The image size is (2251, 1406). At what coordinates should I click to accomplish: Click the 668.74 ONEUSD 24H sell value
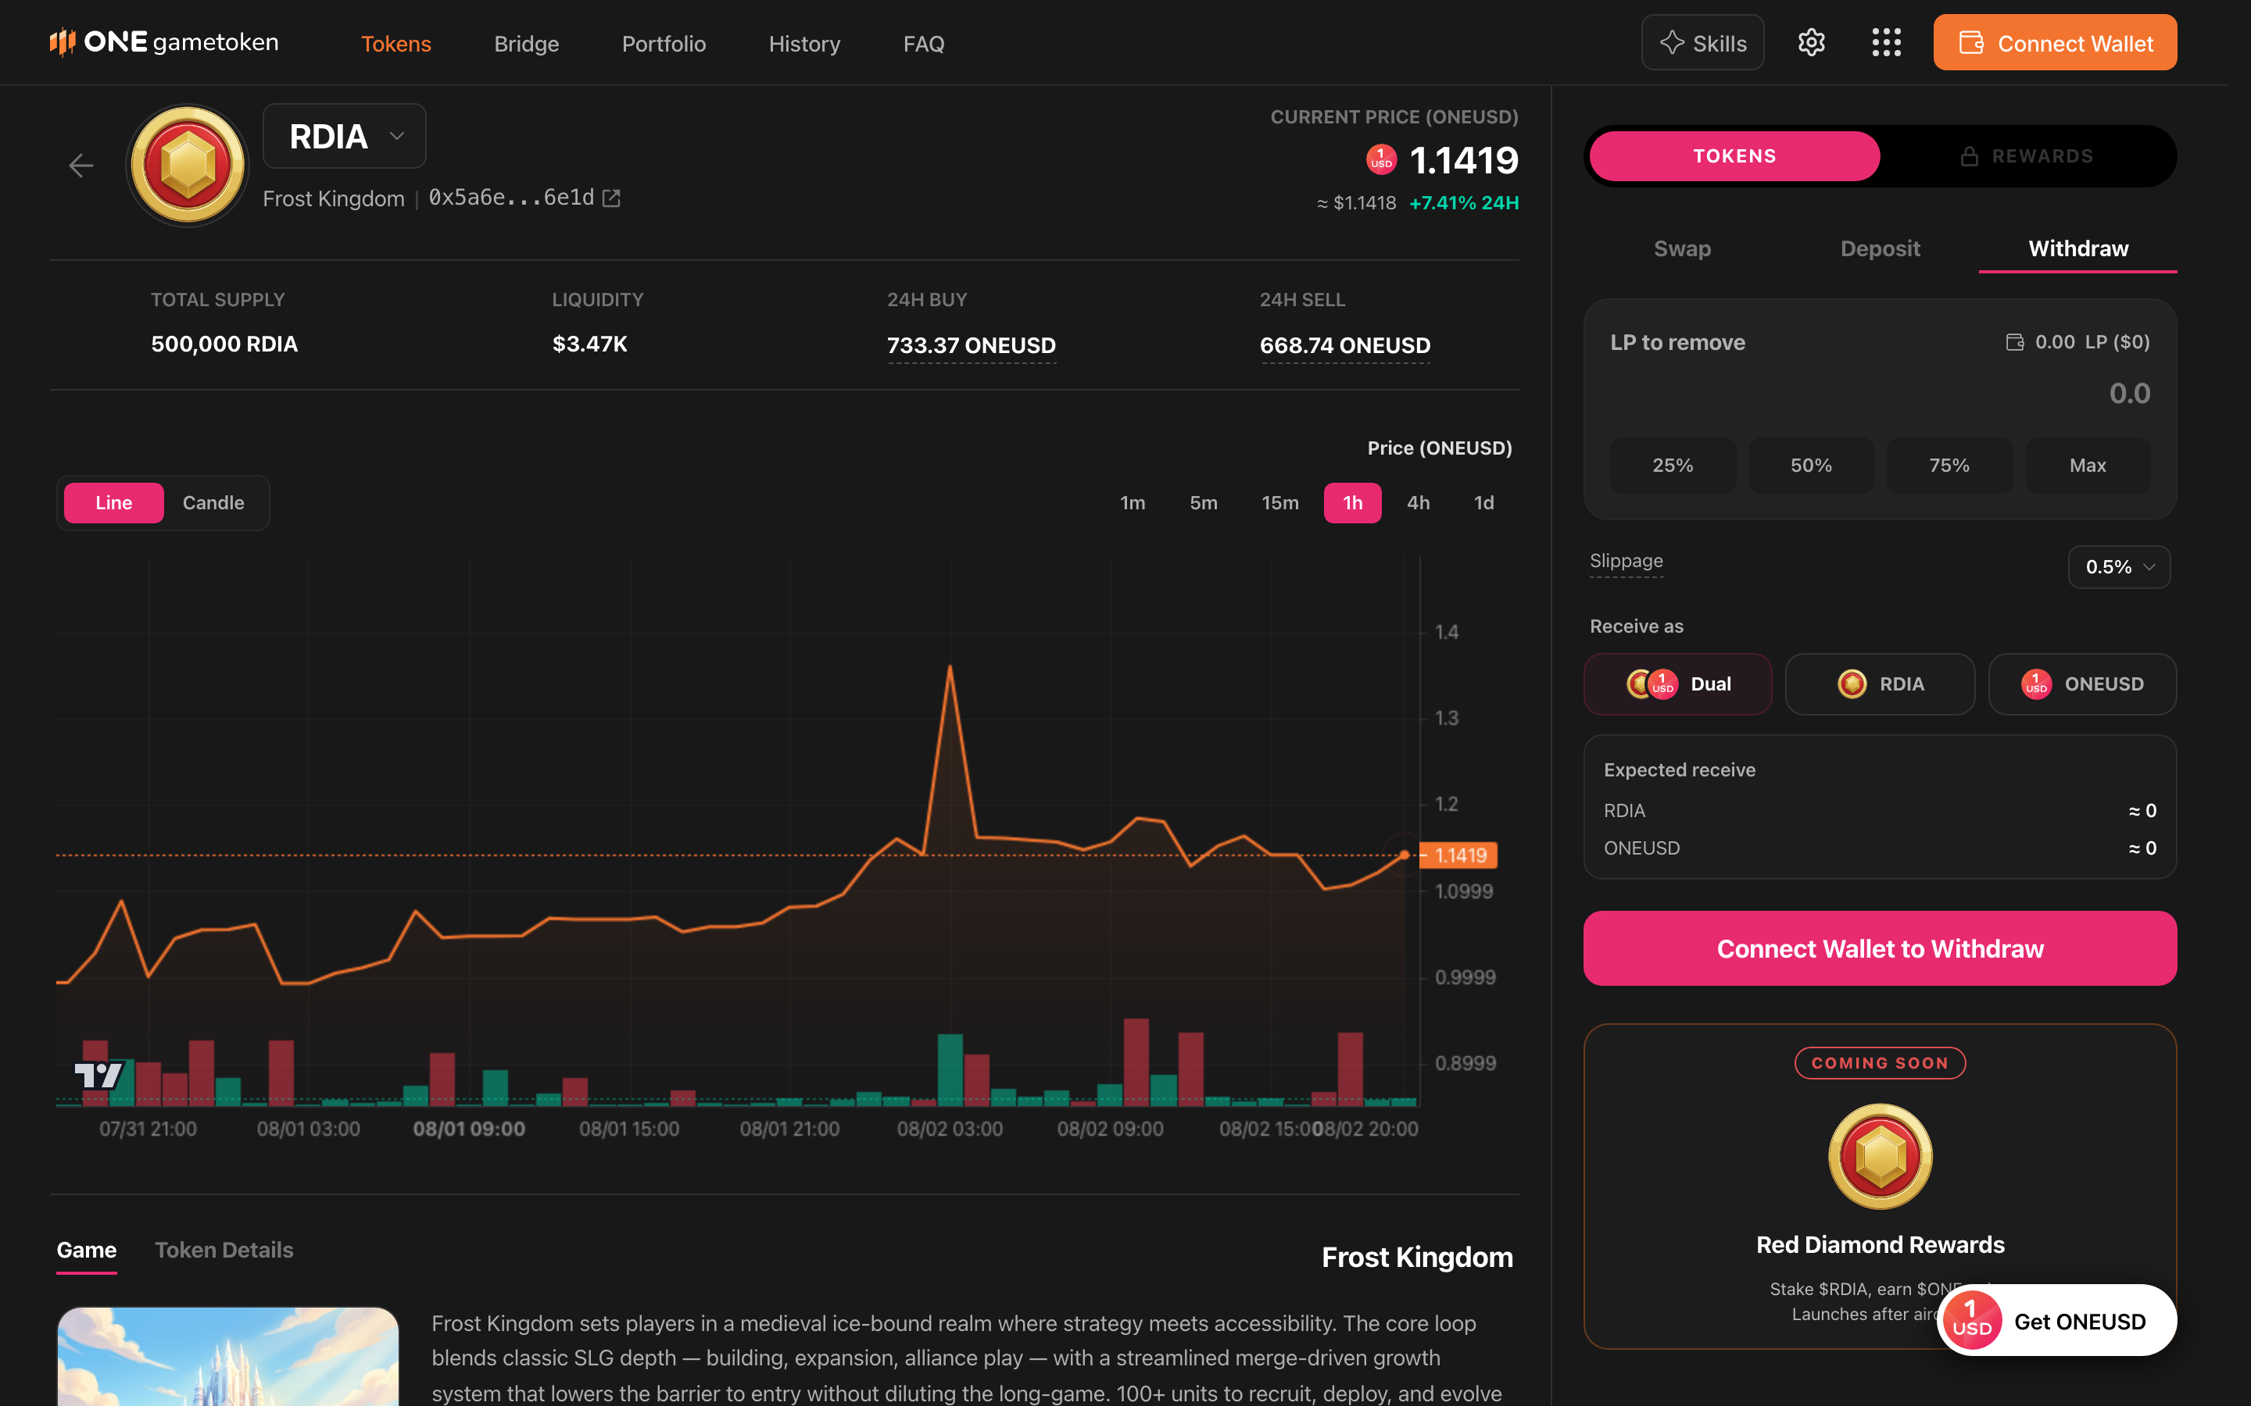point(1345,345)
